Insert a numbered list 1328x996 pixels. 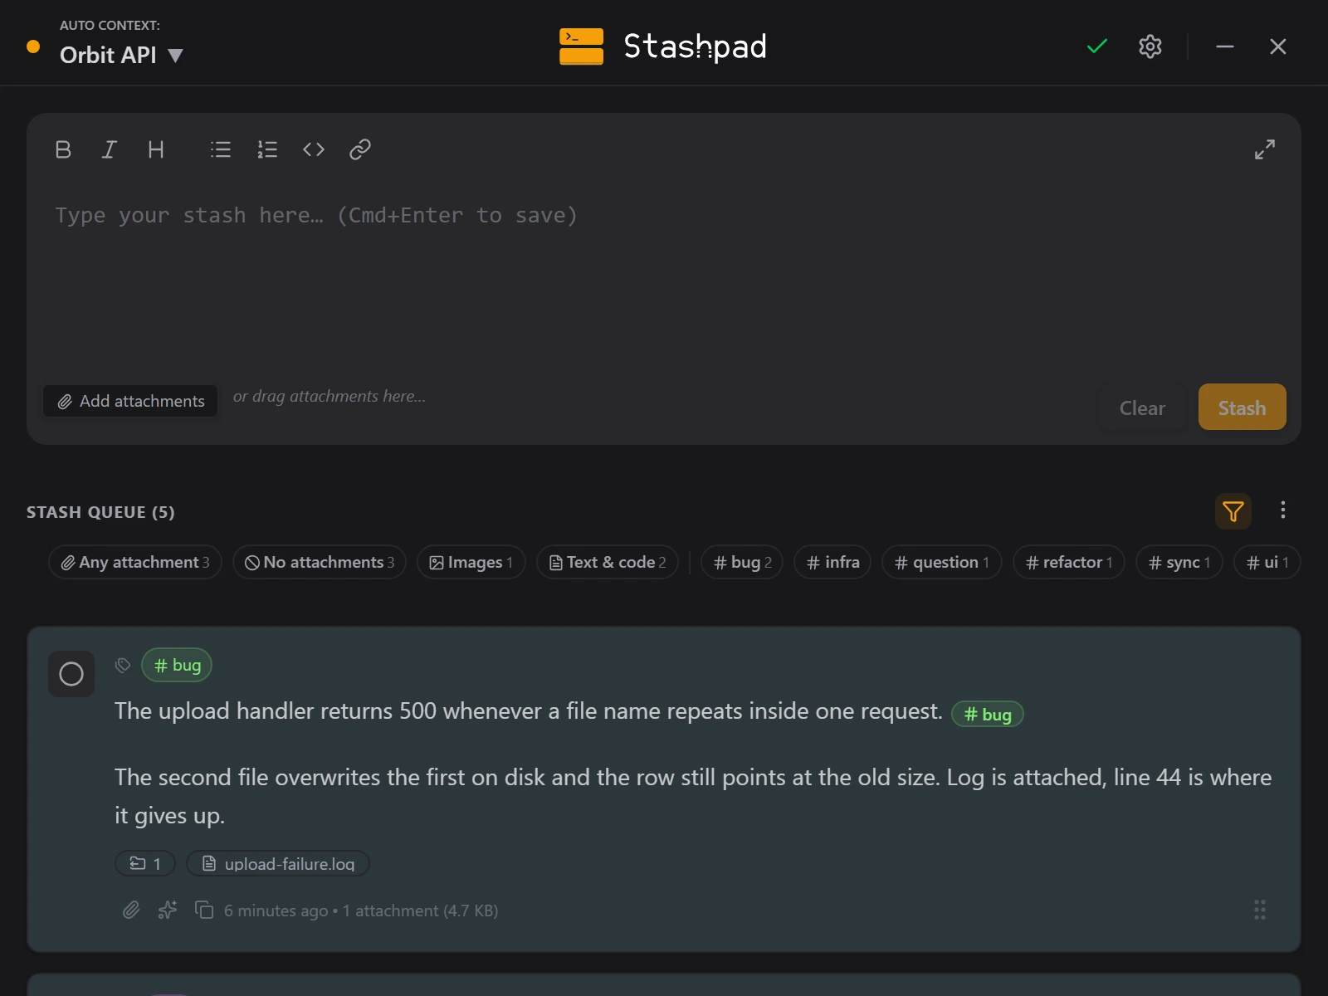(267, 149)
